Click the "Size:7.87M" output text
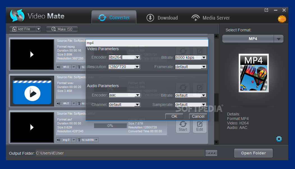Screen dimensions: 295x169 (136, 123)
